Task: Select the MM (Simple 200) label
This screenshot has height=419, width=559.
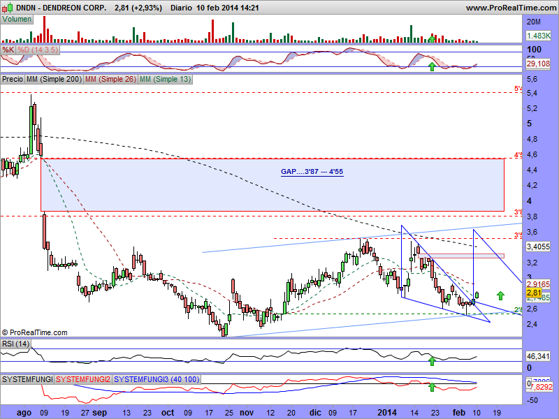Action: pyautogui.click(x=54, y=79)
